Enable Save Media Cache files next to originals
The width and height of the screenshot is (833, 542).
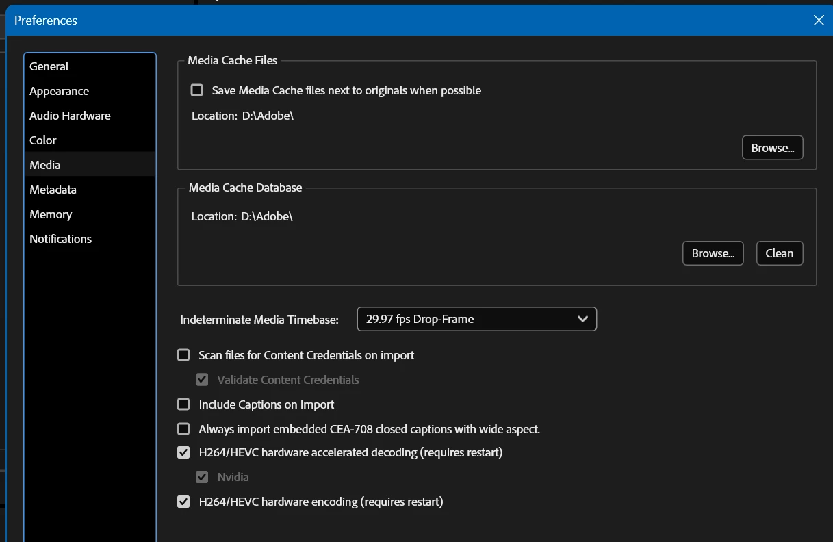click(197, 90)
